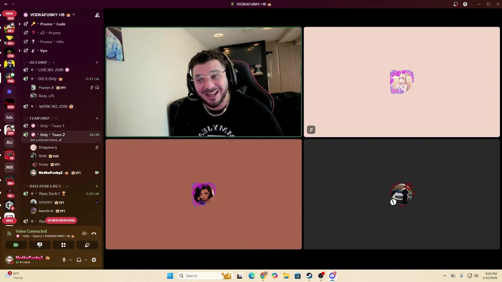Click the connection signal strength icon
502x282 pixels.
[9, 233]
